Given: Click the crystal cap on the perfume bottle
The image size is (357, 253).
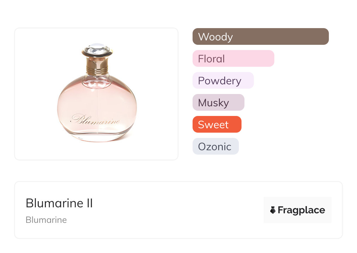Looking at the screenshot, I should pos(97,49).
